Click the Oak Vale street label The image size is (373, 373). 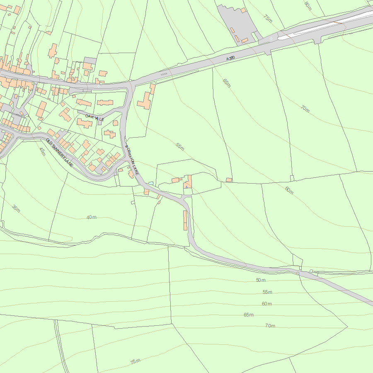[94, 117]
